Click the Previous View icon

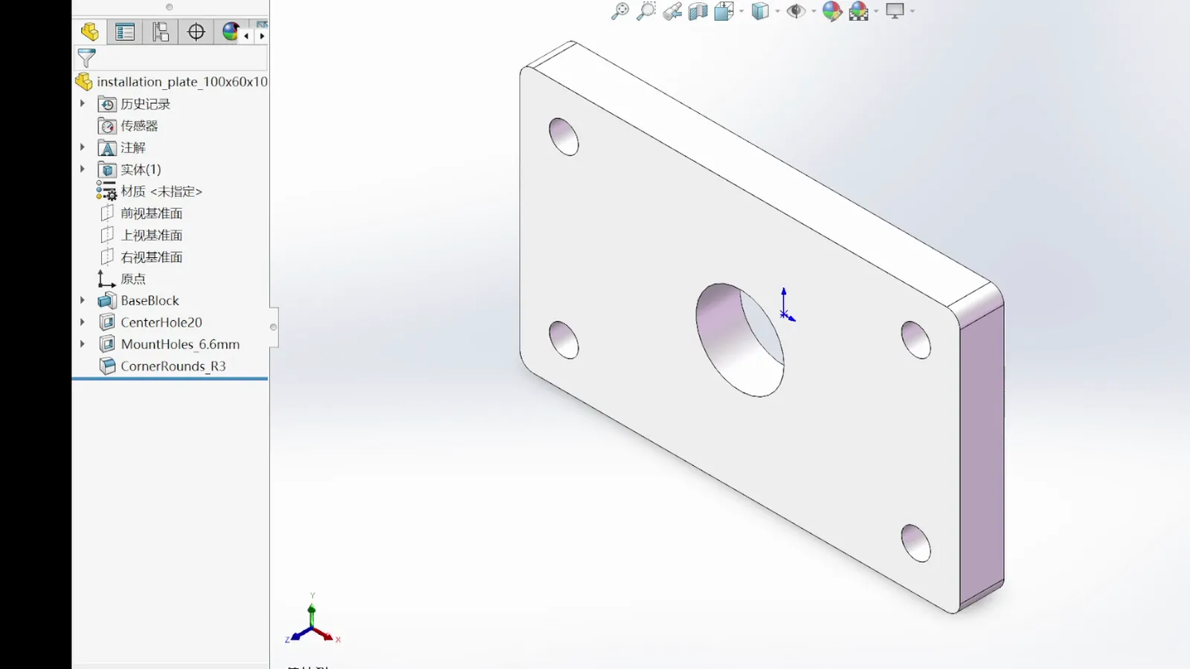672,11
